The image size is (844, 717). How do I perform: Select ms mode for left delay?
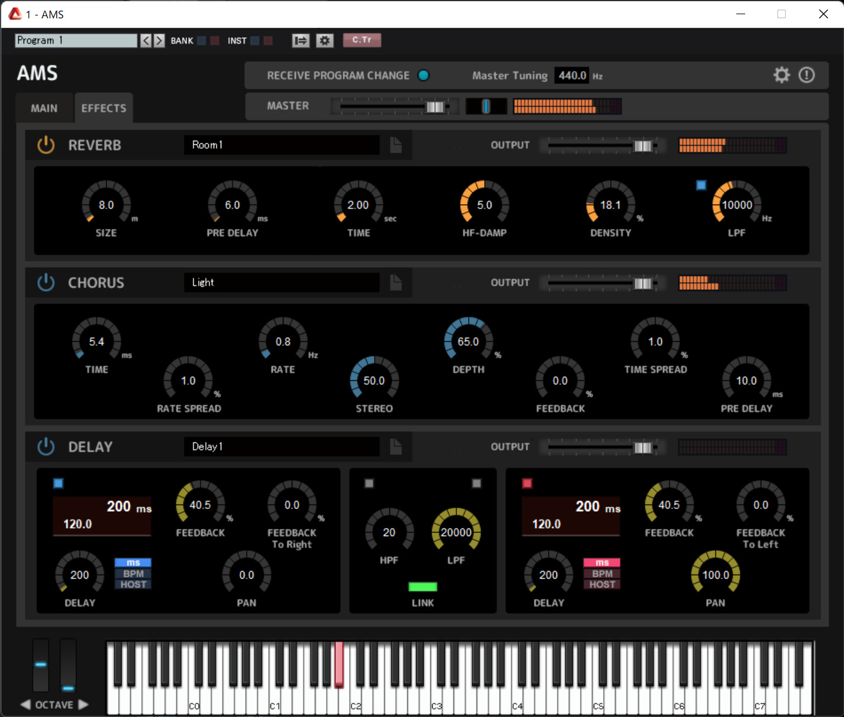tap(133, 563)
